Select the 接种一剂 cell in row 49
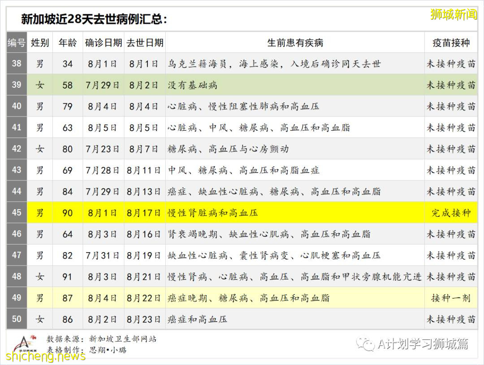 451,298
